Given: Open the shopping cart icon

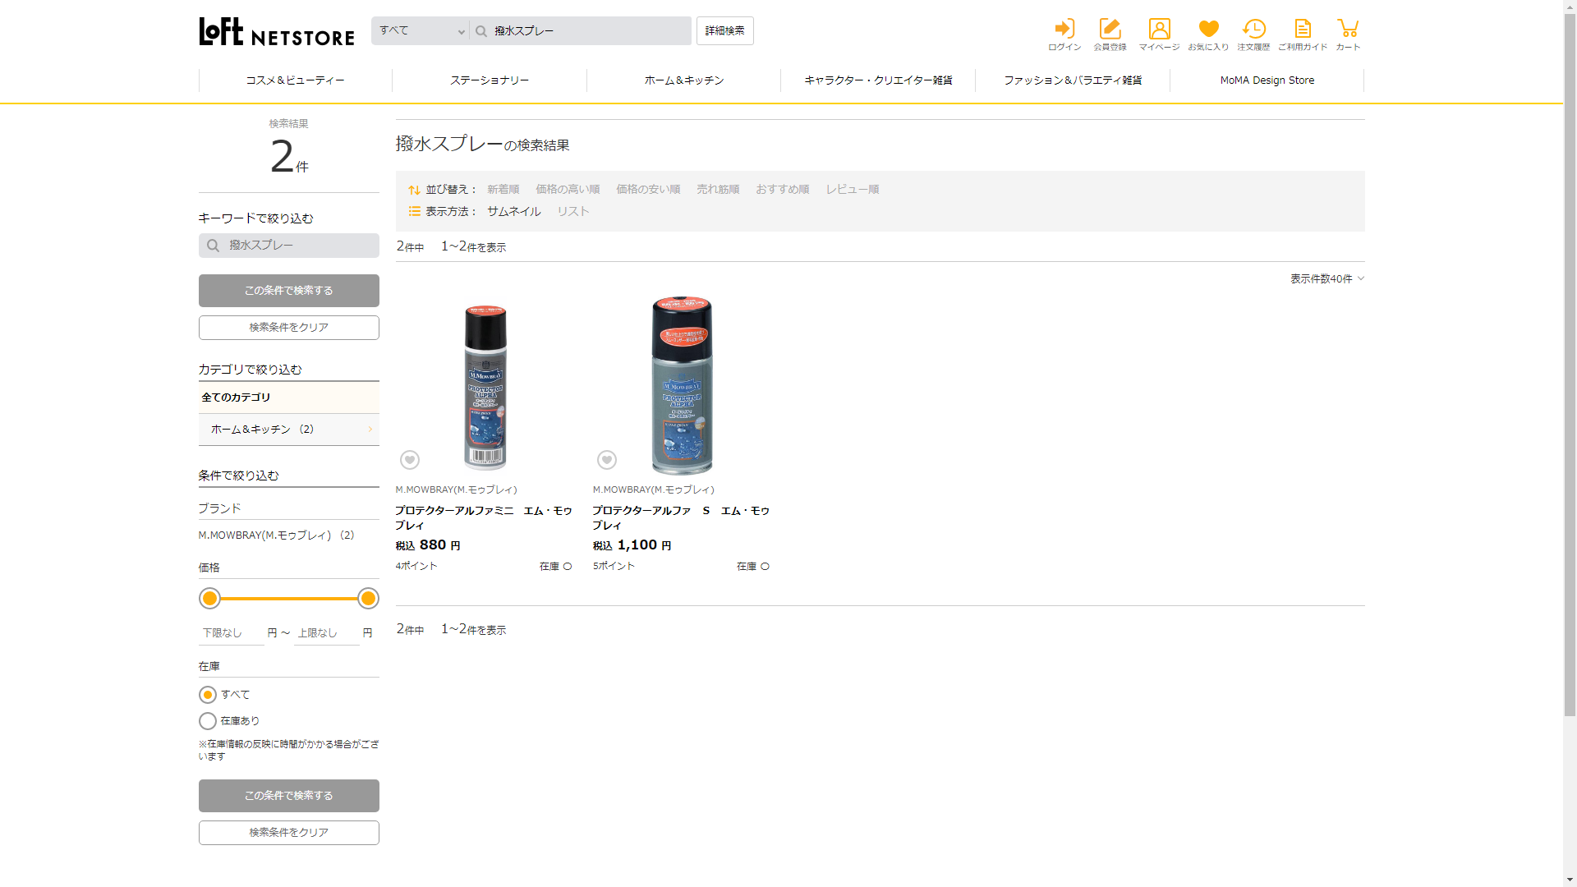Looking at the screenshot, I should tap(1348, 30).
